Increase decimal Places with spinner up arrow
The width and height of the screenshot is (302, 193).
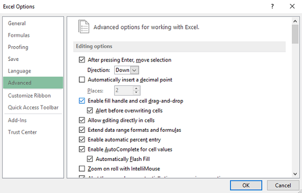pos(137,88)
